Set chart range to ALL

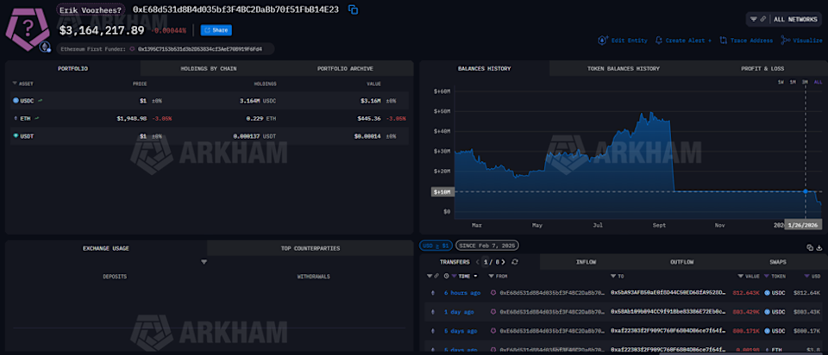click(x=818, y=83)
